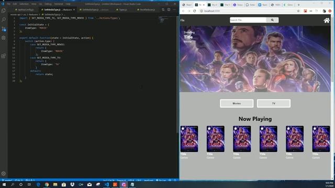Click the Spaces indentation status entry

tap(121, 180)
